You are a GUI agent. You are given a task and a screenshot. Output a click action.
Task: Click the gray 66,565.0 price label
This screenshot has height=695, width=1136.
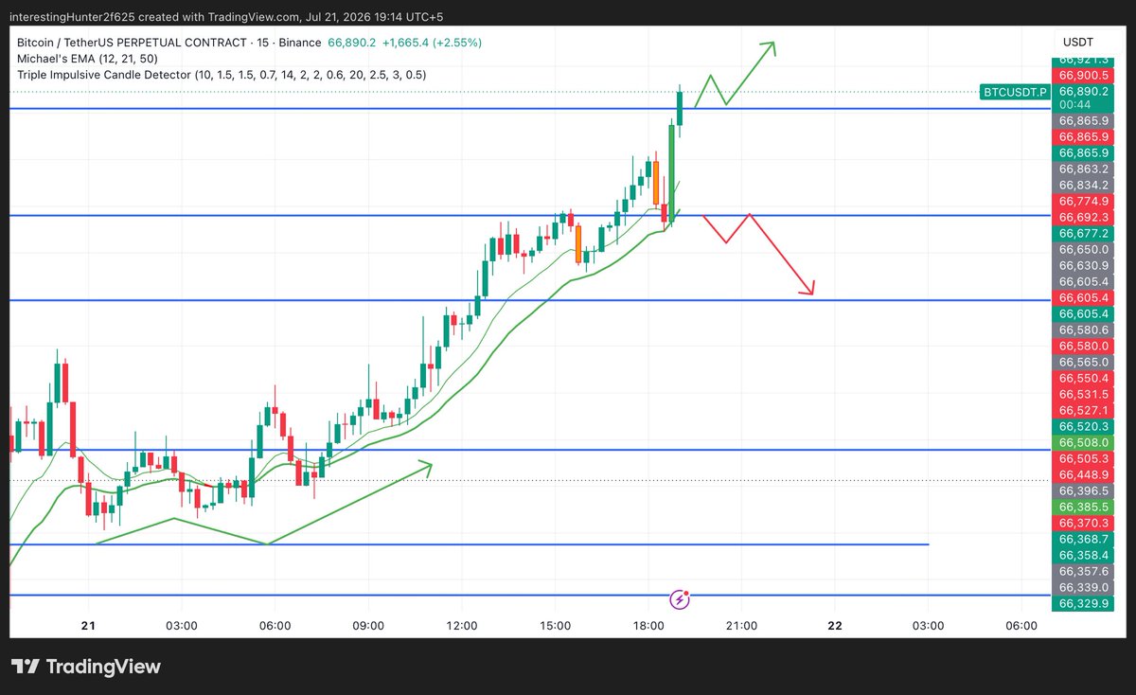point(1084,362)
